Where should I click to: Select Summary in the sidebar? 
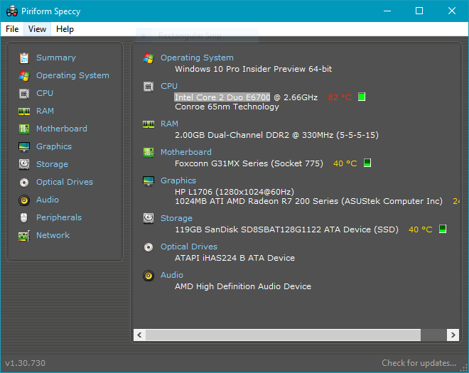click(x=56, y=58)
